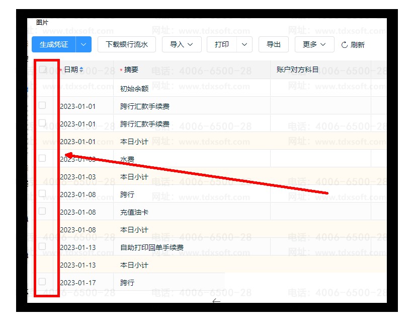Open the arrow dropdown beside 打印
Image resolution: width=414 pixels, height=321 pixels.
point(244,44)
